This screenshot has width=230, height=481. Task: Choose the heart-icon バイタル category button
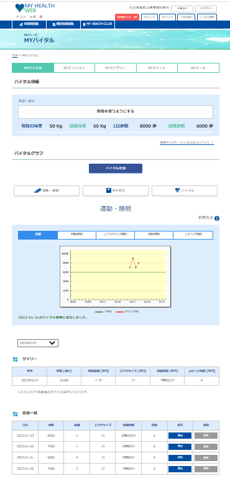[185, 190]
